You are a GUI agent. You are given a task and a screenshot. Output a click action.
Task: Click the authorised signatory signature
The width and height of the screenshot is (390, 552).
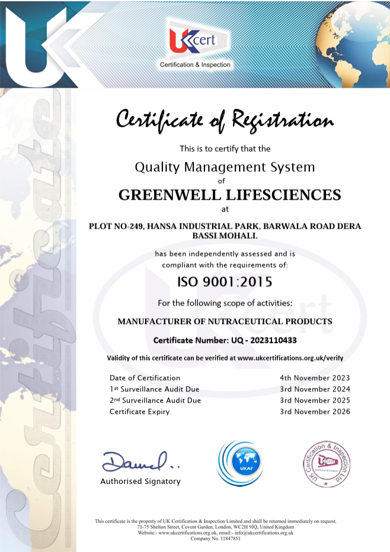click(141, 461)
